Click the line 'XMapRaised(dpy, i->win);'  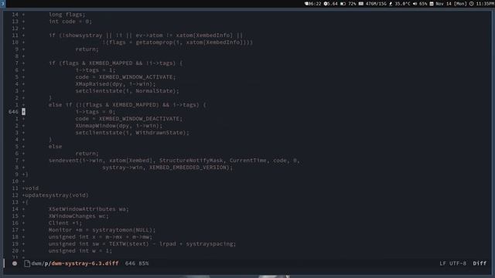pos(115,84)
